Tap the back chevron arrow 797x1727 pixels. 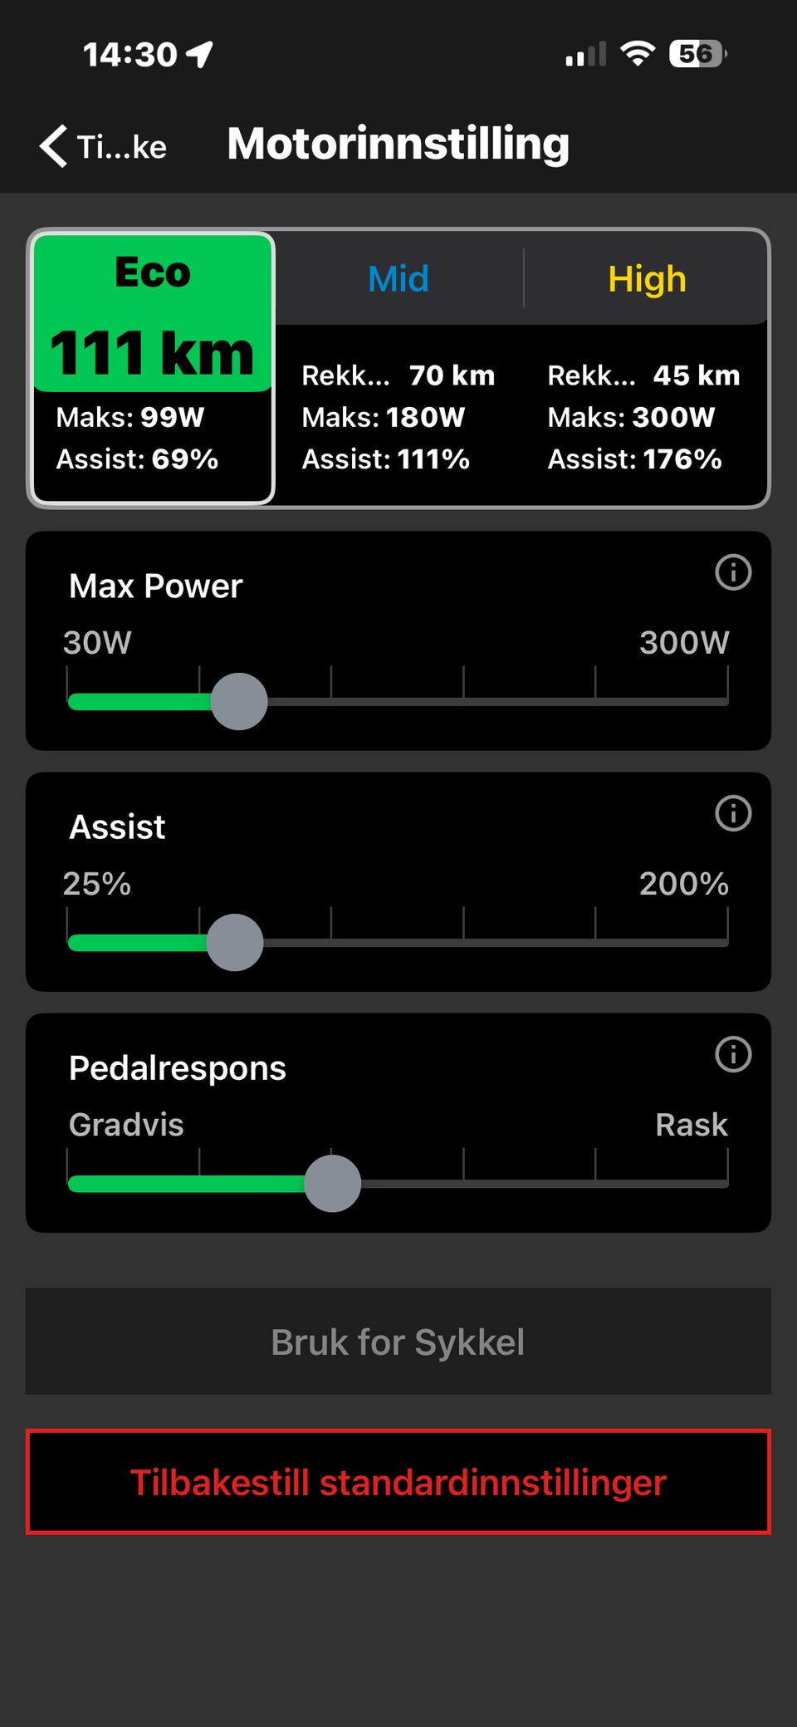(53, 146)
